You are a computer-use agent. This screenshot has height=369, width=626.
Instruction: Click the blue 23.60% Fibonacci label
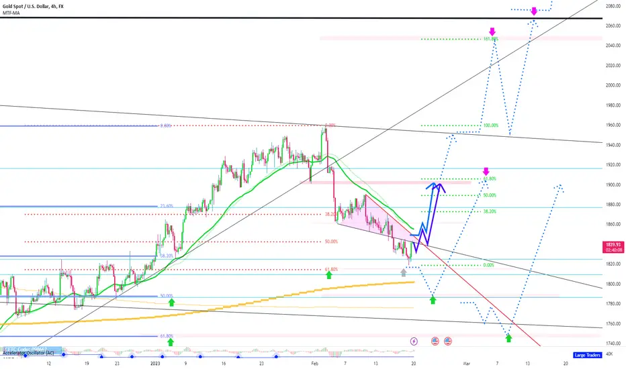pos(167,206)
